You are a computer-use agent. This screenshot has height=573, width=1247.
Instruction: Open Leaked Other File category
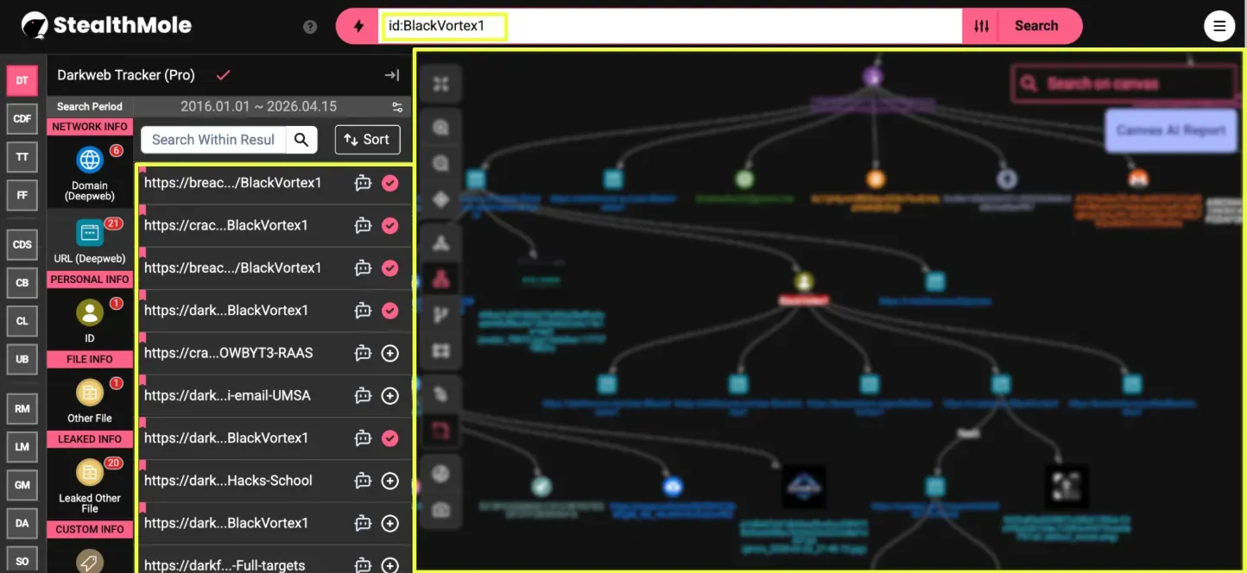pyautogui.click(x=90, y=474)
